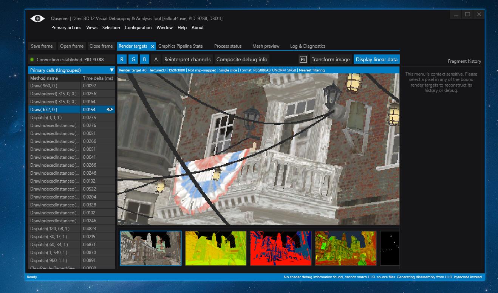
Task: Click Composite debug info button
Action: click(x=242, y=59)
